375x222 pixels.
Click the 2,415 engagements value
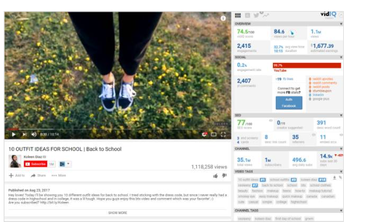pos(244,46)
